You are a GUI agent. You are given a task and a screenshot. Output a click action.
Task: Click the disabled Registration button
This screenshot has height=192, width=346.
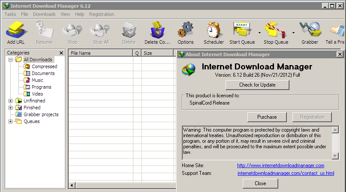312,117
